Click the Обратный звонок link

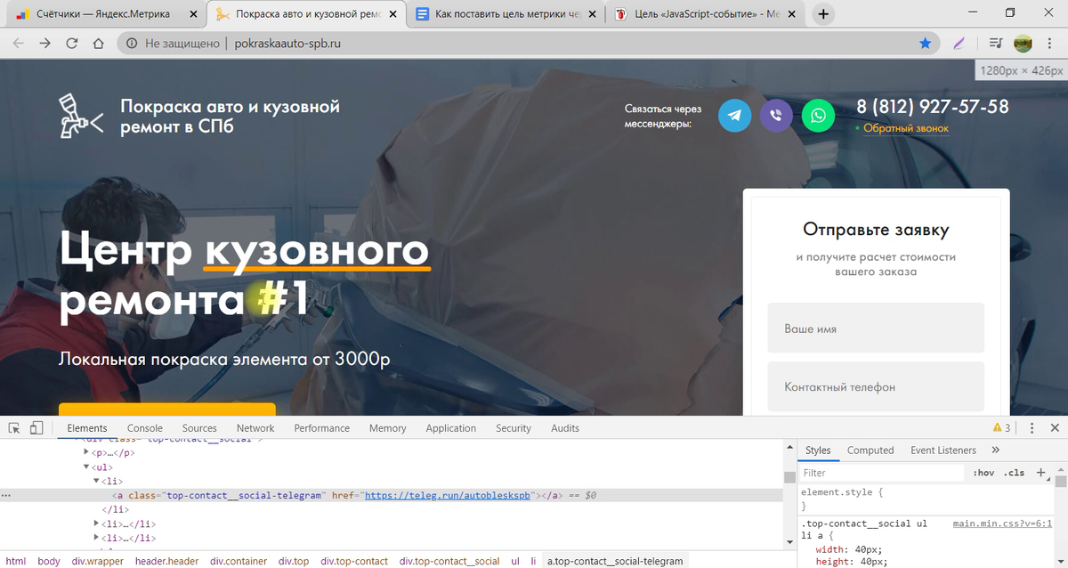(905, 128)
